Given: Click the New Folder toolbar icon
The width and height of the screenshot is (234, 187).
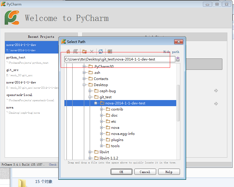Looking at the screenshot, I should [84, 51].
